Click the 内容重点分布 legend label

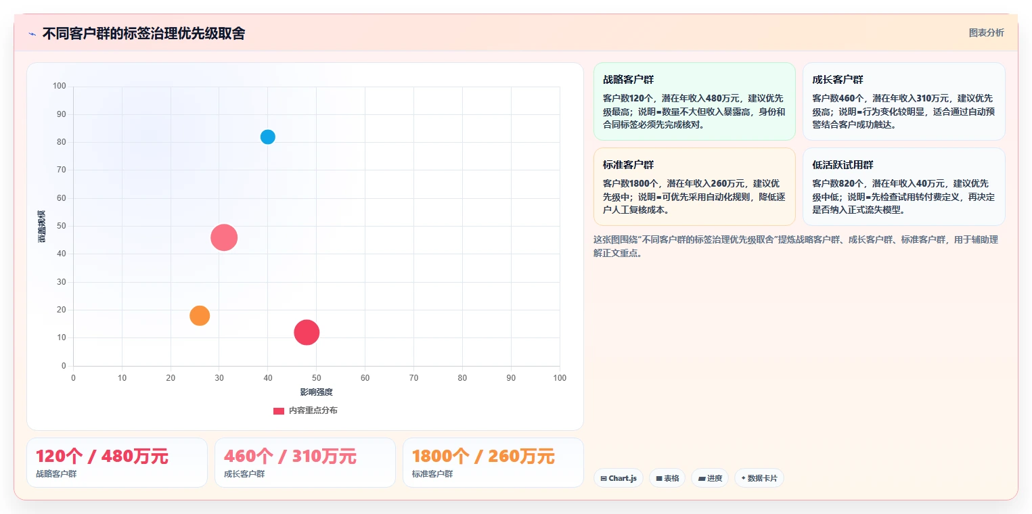(x=313, y=411)
